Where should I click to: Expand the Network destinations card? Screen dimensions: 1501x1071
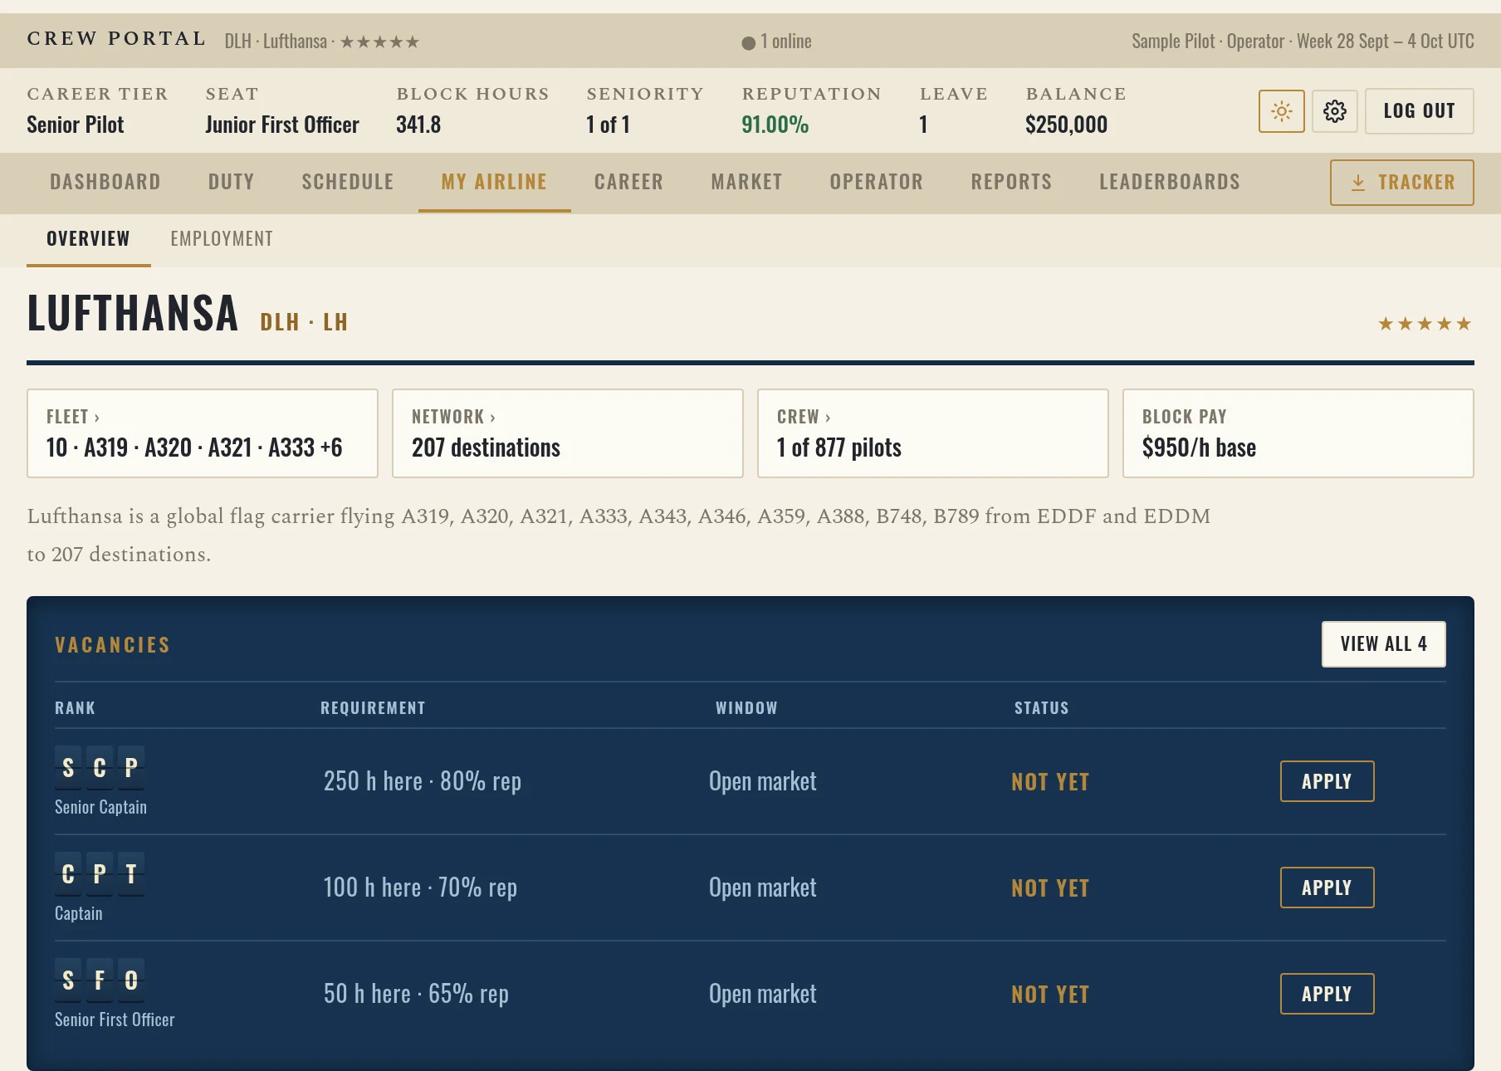tap(568, 433)
